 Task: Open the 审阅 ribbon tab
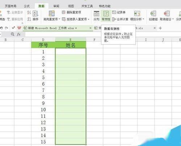click(56, 6)
